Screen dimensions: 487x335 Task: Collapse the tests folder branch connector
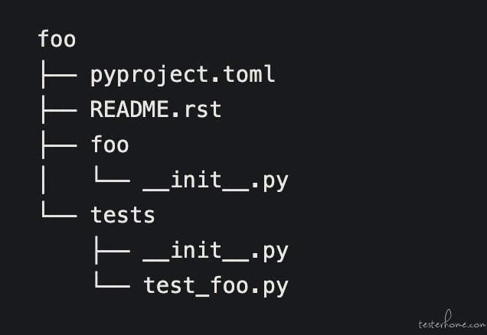point(57,215)
